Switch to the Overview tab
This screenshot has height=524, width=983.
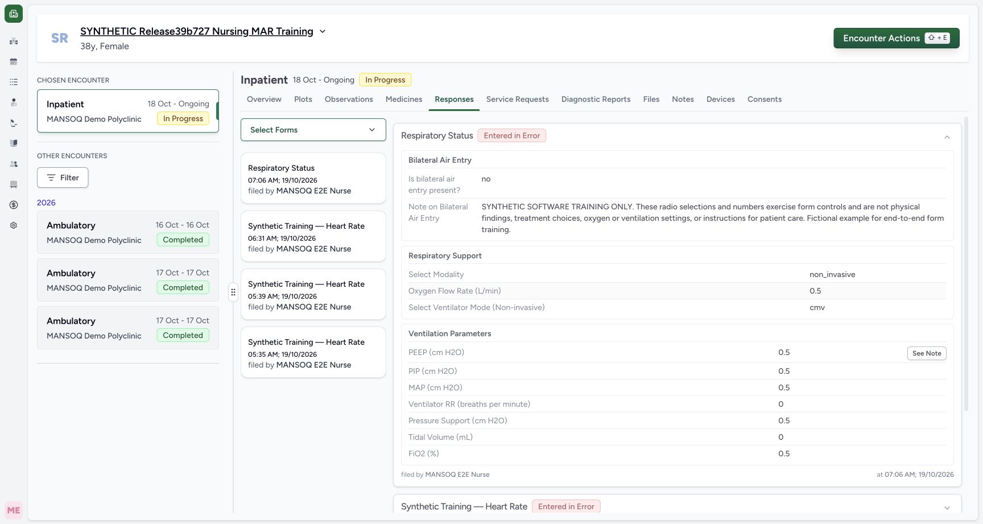(264, 99)
